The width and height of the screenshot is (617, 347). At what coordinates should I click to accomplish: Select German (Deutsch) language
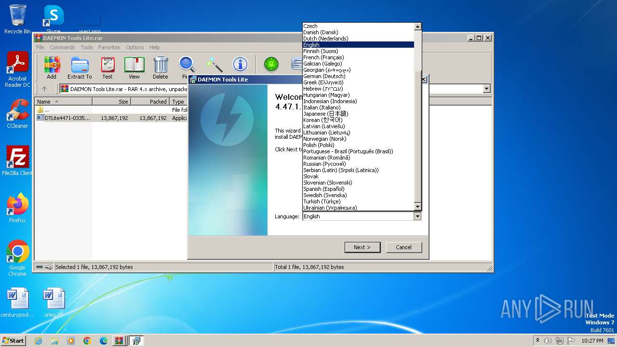[x=358, y=76]
